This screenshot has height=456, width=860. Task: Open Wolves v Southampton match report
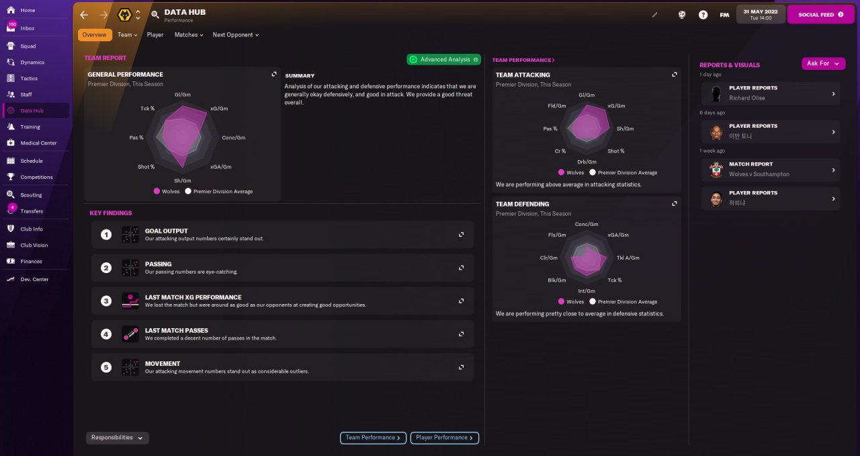point(771,169)
